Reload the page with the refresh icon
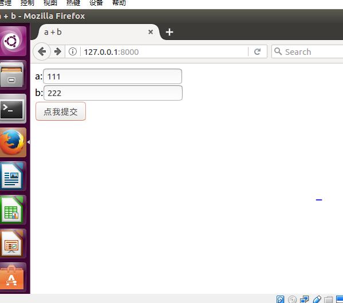Image resolution: width=343 pixels, height=303 pixels. click(x=258, y=52)
